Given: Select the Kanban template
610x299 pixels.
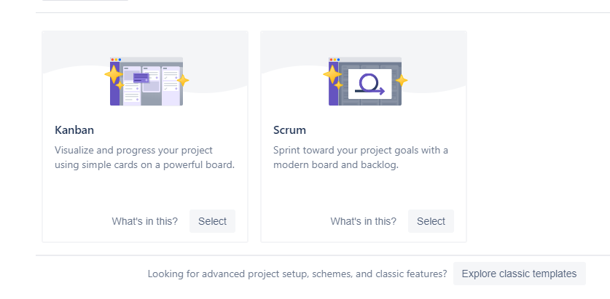Looking at the screenshot, I should pos(212,221).
